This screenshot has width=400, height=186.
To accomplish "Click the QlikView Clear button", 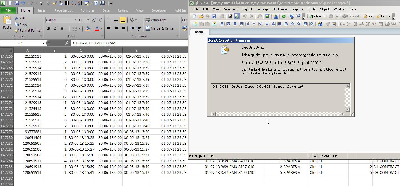I will 315,16.
